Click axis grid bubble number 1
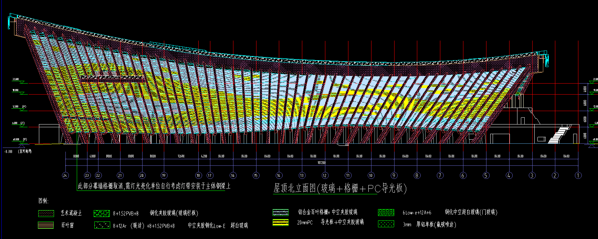This screenshot has width=598, height=239. tap(578, 175)
